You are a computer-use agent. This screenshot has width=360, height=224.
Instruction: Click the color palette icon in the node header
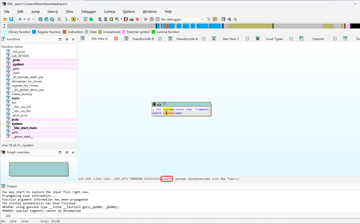coord(154,104)
